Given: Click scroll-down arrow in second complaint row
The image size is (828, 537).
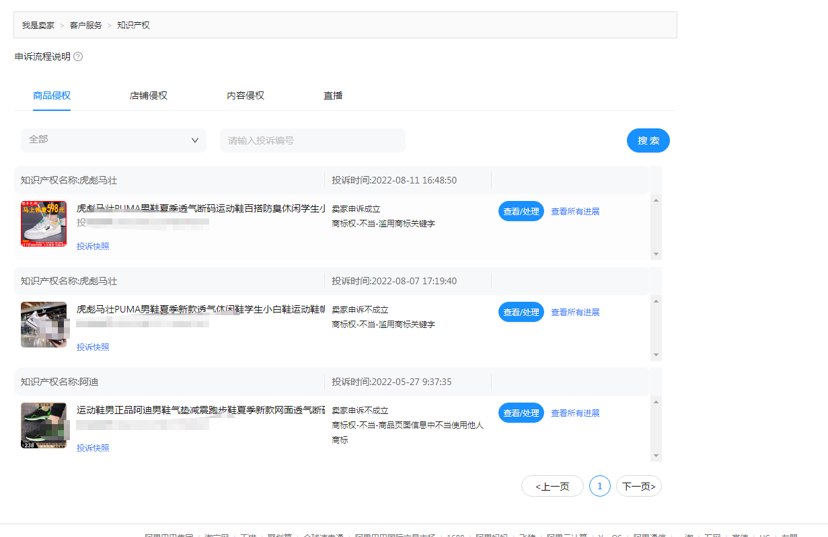Looking at the screenshot, I should 656,355.
